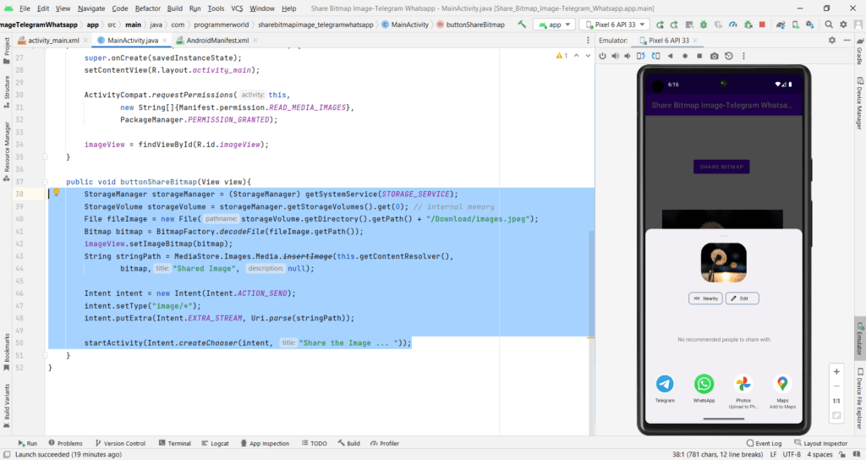Open editor tabs options three-dot menu

(x=588, y=41)
